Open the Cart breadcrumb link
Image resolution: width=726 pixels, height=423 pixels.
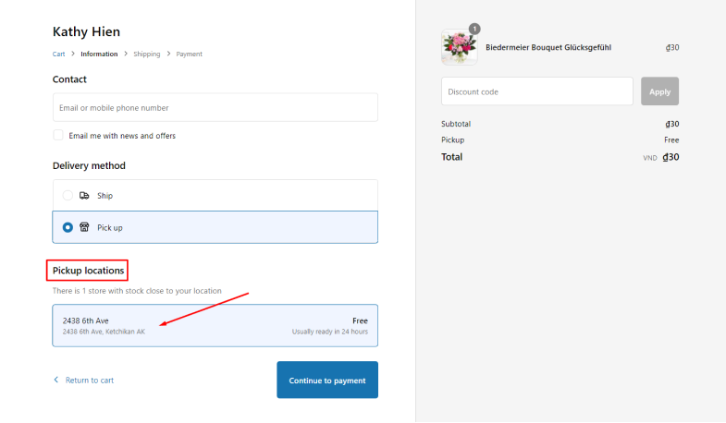[59, 54]
